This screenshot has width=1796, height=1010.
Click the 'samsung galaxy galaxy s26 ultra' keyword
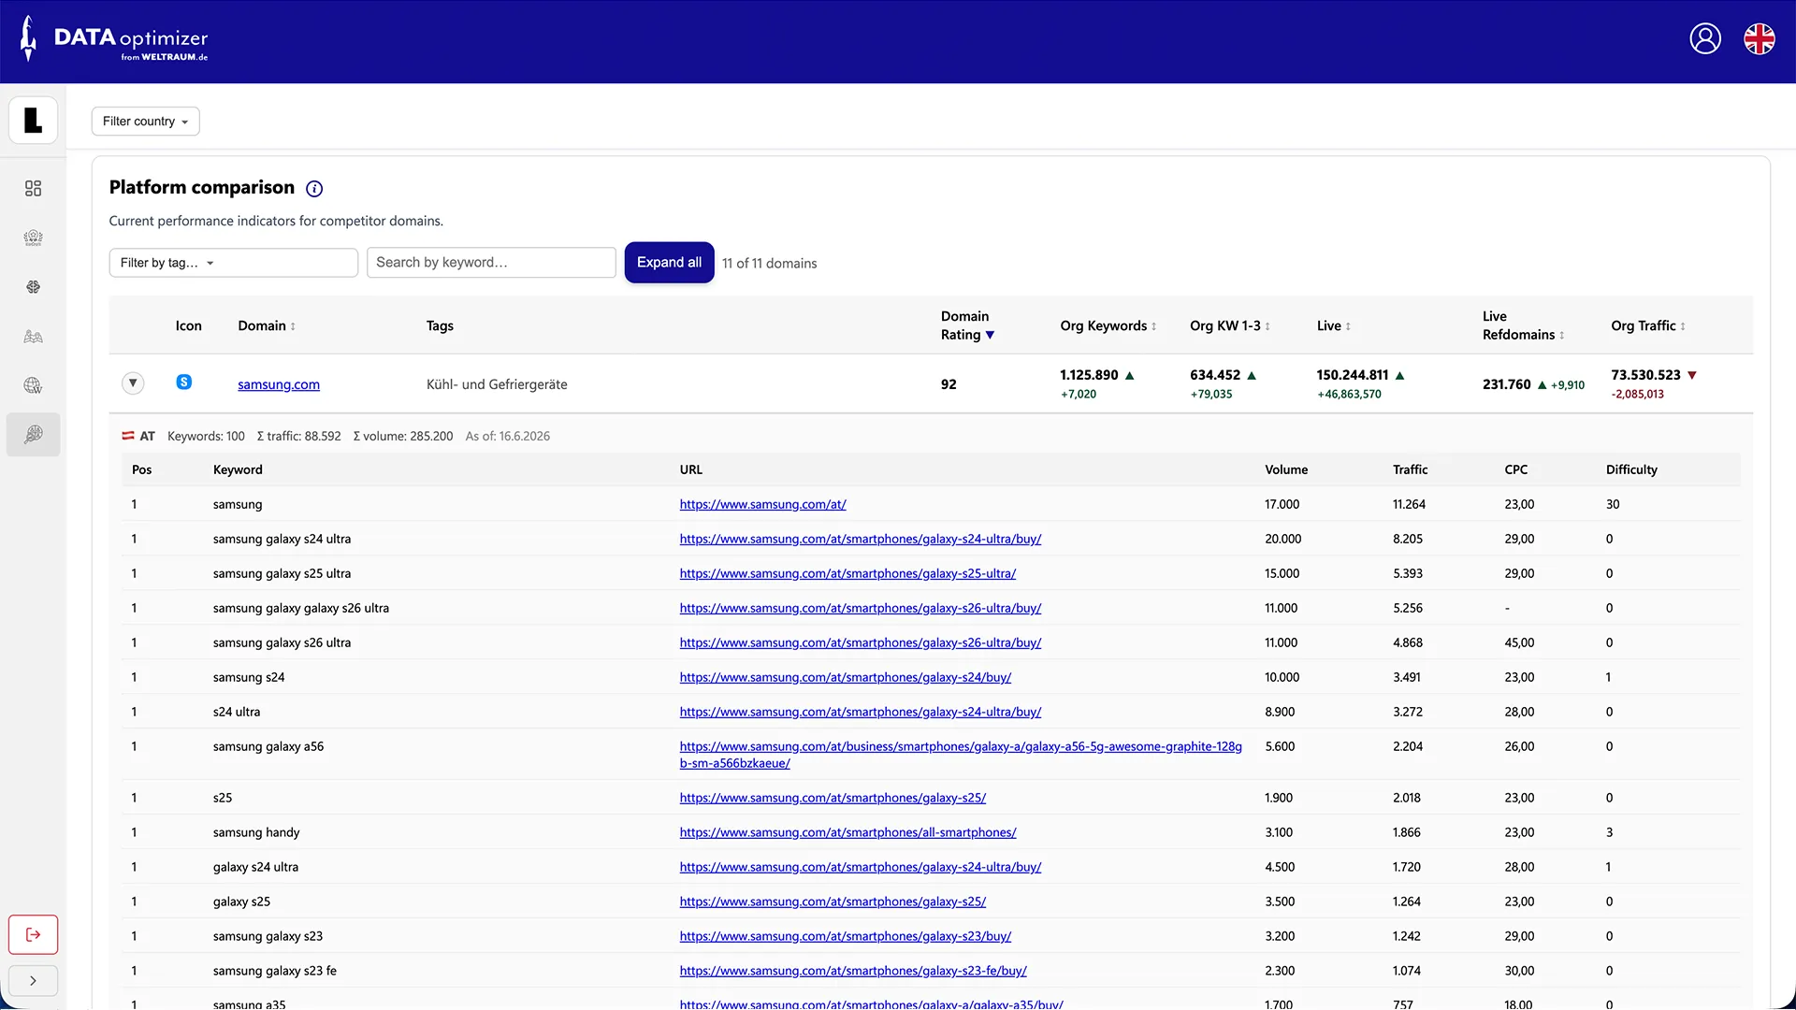pyautogui.click(x=300, y=608)
